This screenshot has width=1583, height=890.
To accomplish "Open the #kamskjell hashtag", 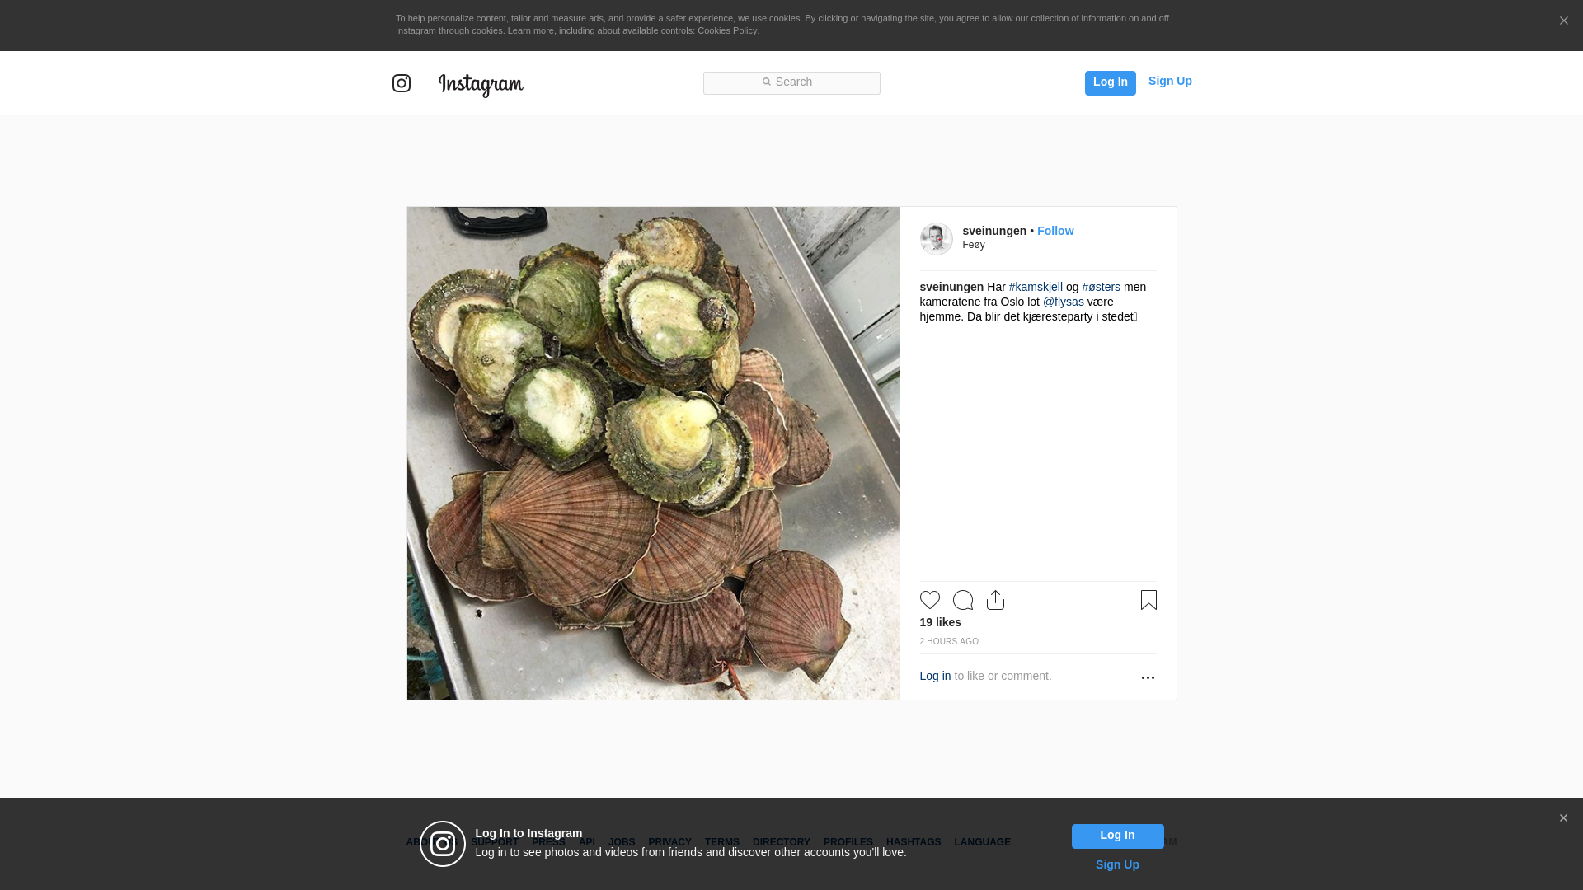I will tap(1036, 287).
